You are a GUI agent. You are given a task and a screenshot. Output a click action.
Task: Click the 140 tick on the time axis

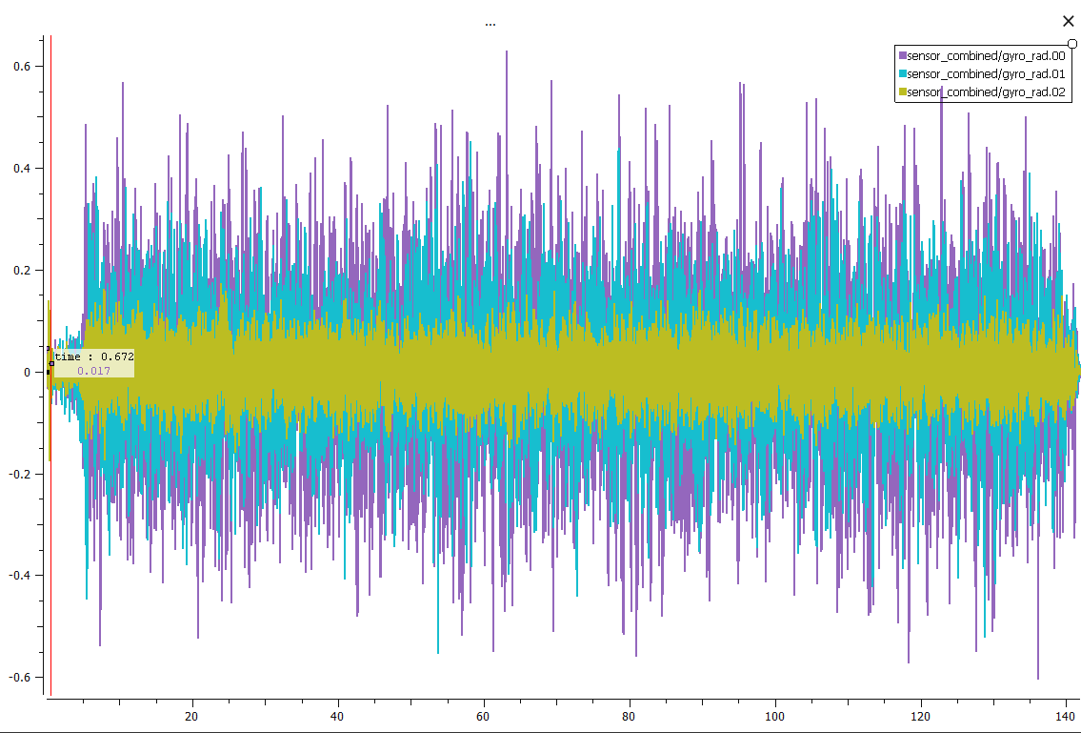coord(1066,716)
